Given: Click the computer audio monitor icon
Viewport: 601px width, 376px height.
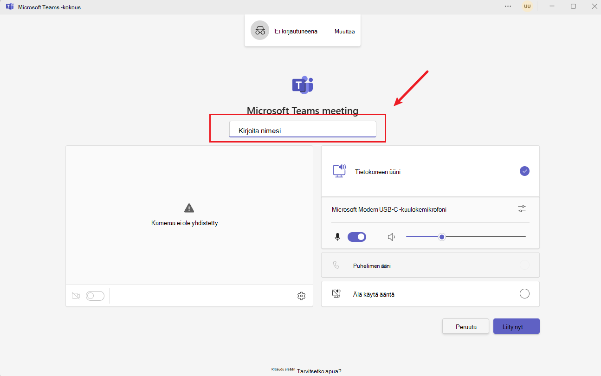Looking at the screenshot, I should pos(339,171).
